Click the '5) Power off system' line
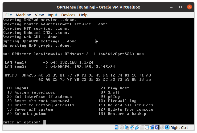 coord(30,110)
